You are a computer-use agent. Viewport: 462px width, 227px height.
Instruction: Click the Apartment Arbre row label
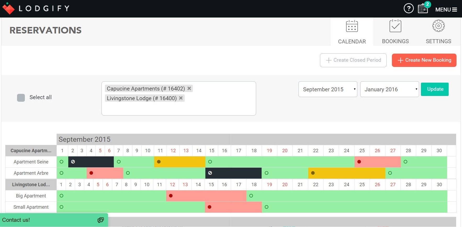click(31, 173)
